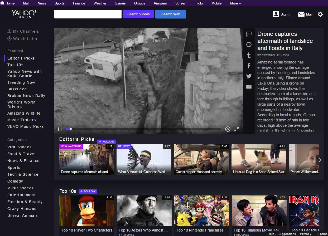Browse Music Videos category
Image resolution: width=328 pixels, height=236 pixels.
[x=20, y=188]
